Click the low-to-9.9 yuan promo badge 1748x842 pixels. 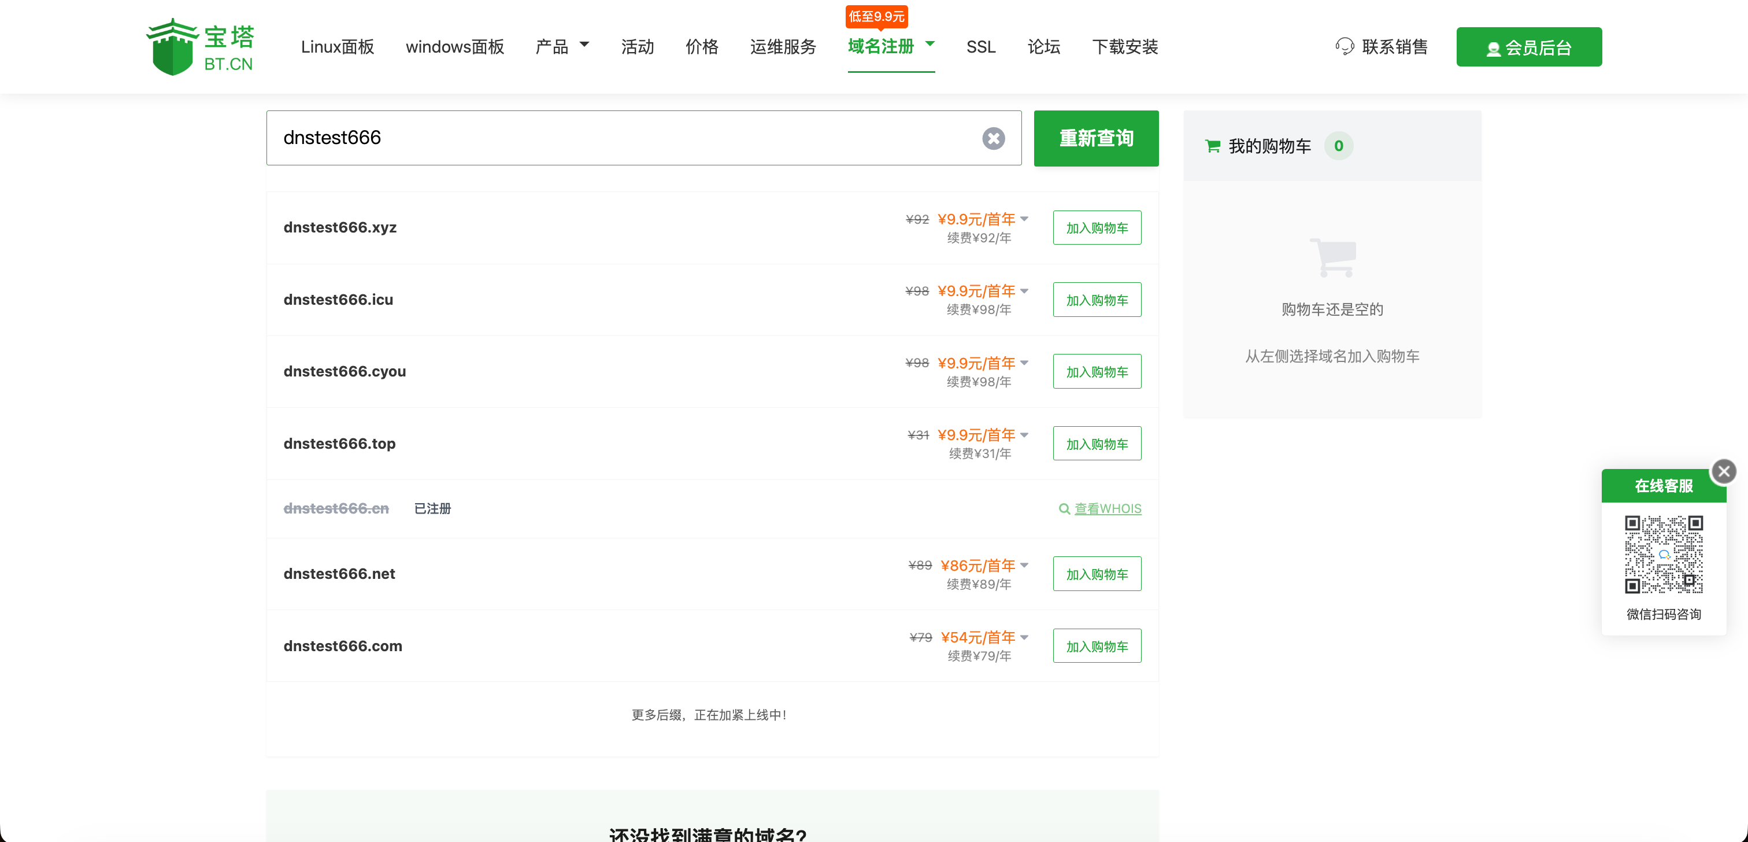(876, 16)
